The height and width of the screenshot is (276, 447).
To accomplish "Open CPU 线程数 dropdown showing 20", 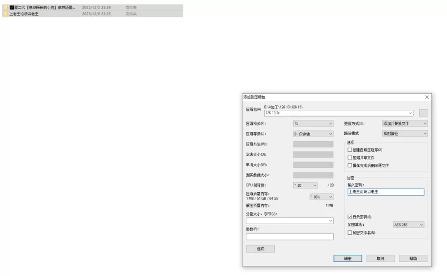I will click(305, 185).
